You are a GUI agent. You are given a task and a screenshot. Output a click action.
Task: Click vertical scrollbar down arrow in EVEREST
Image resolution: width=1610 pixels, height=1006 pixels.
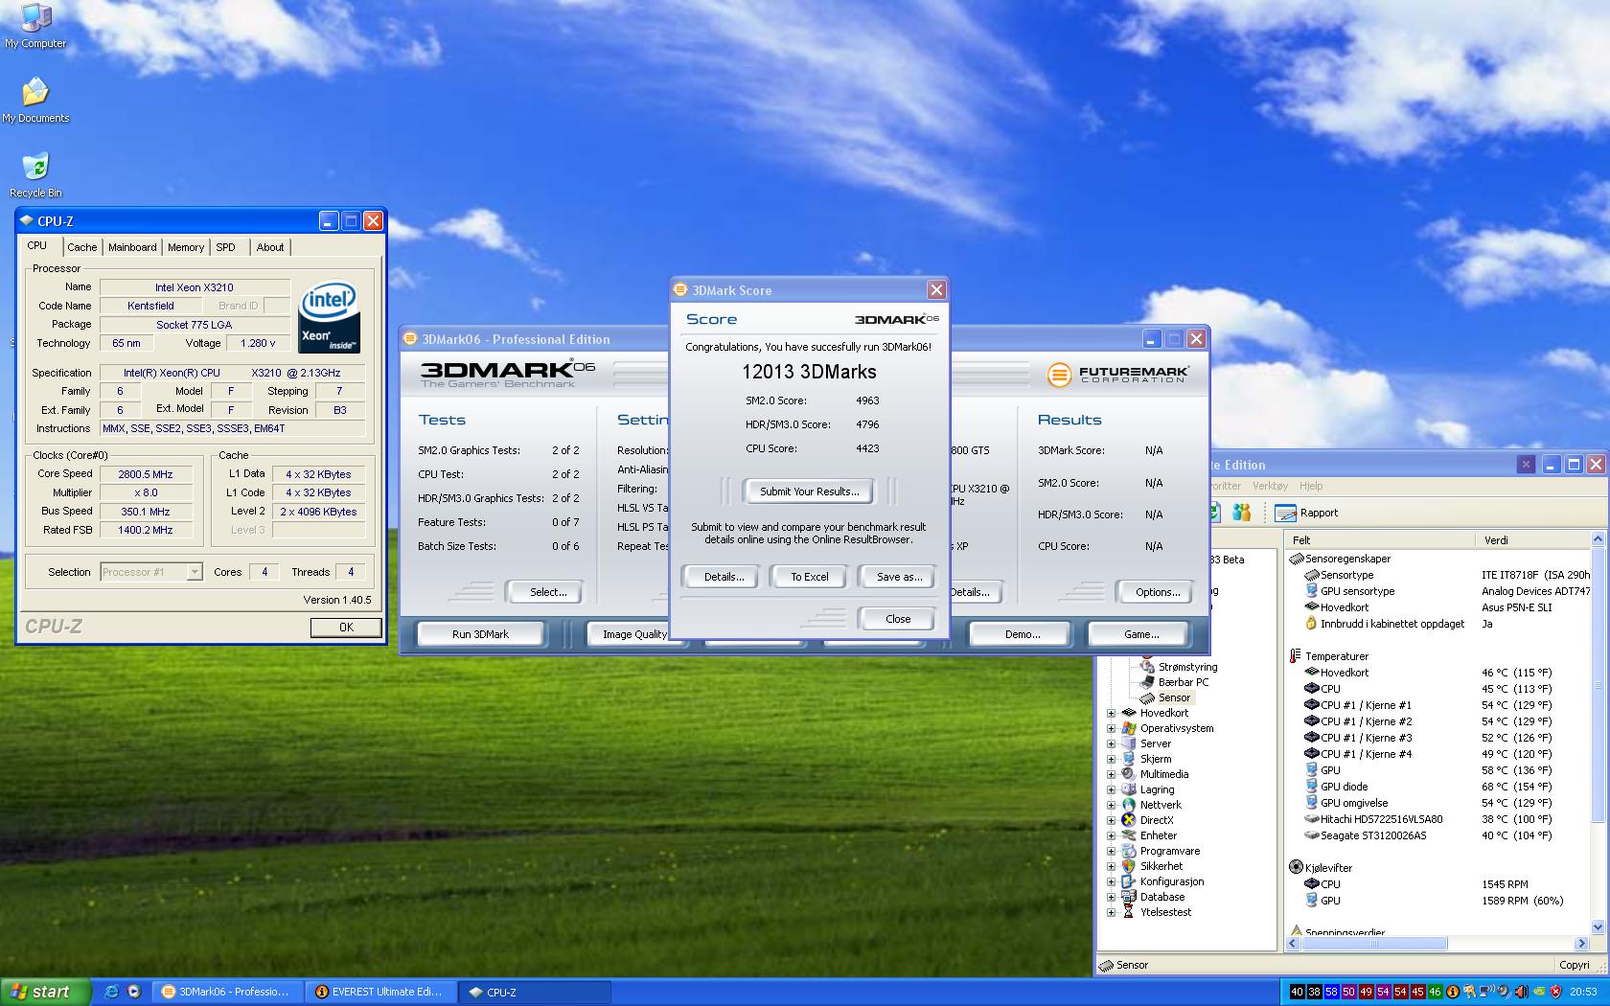(x=1598, y=927)
